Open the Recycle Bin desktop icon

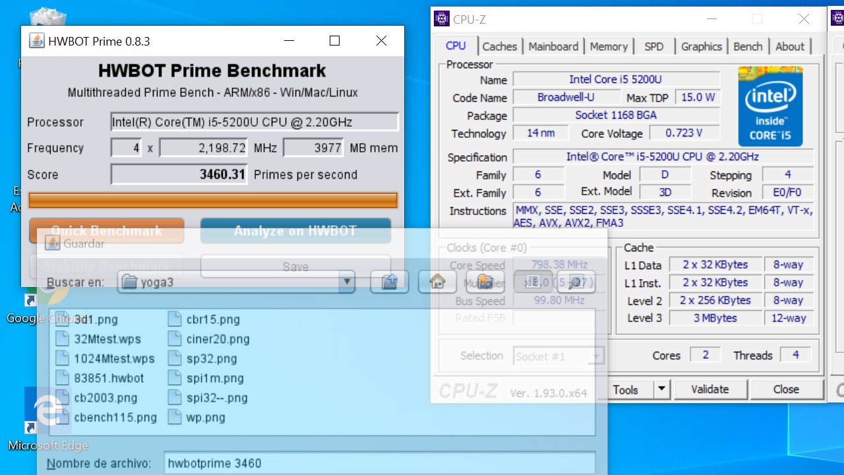[x=48, y=17]
